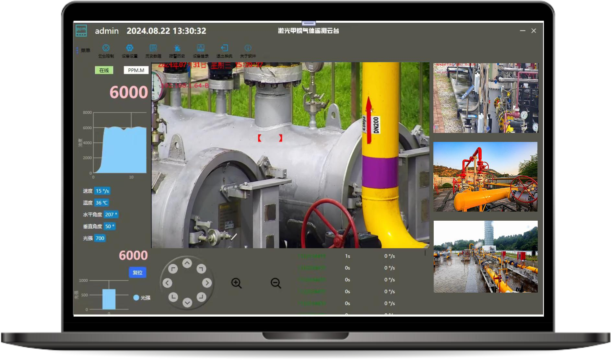Move camera diagonally with upper-left PTZ button
Screen dimensions: 611x360
(173, 269)
